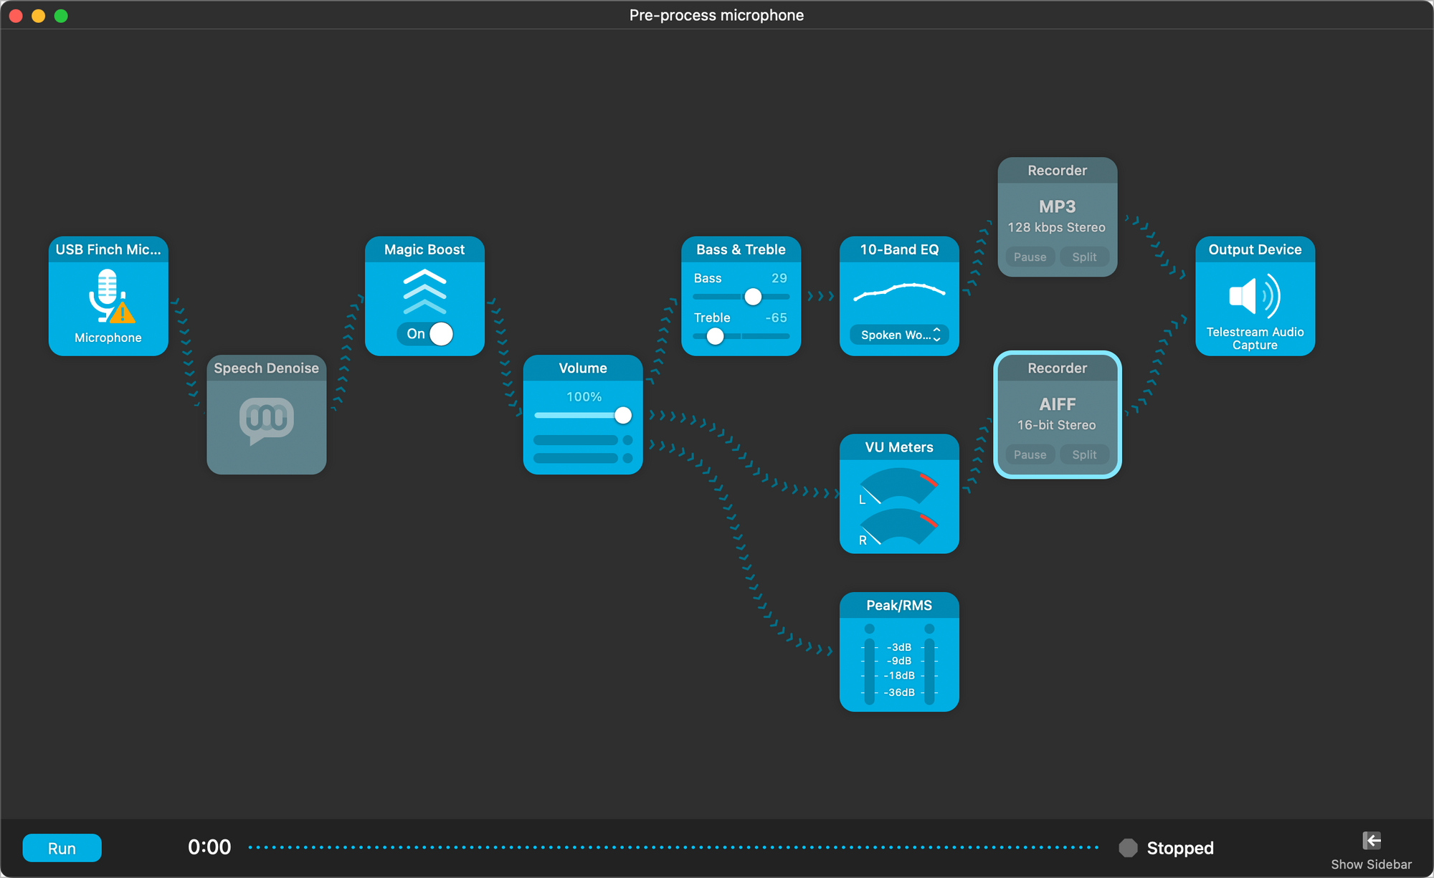Select the 10-Band EQ curve icon
1434x878 pixels.
click(898, 292)
